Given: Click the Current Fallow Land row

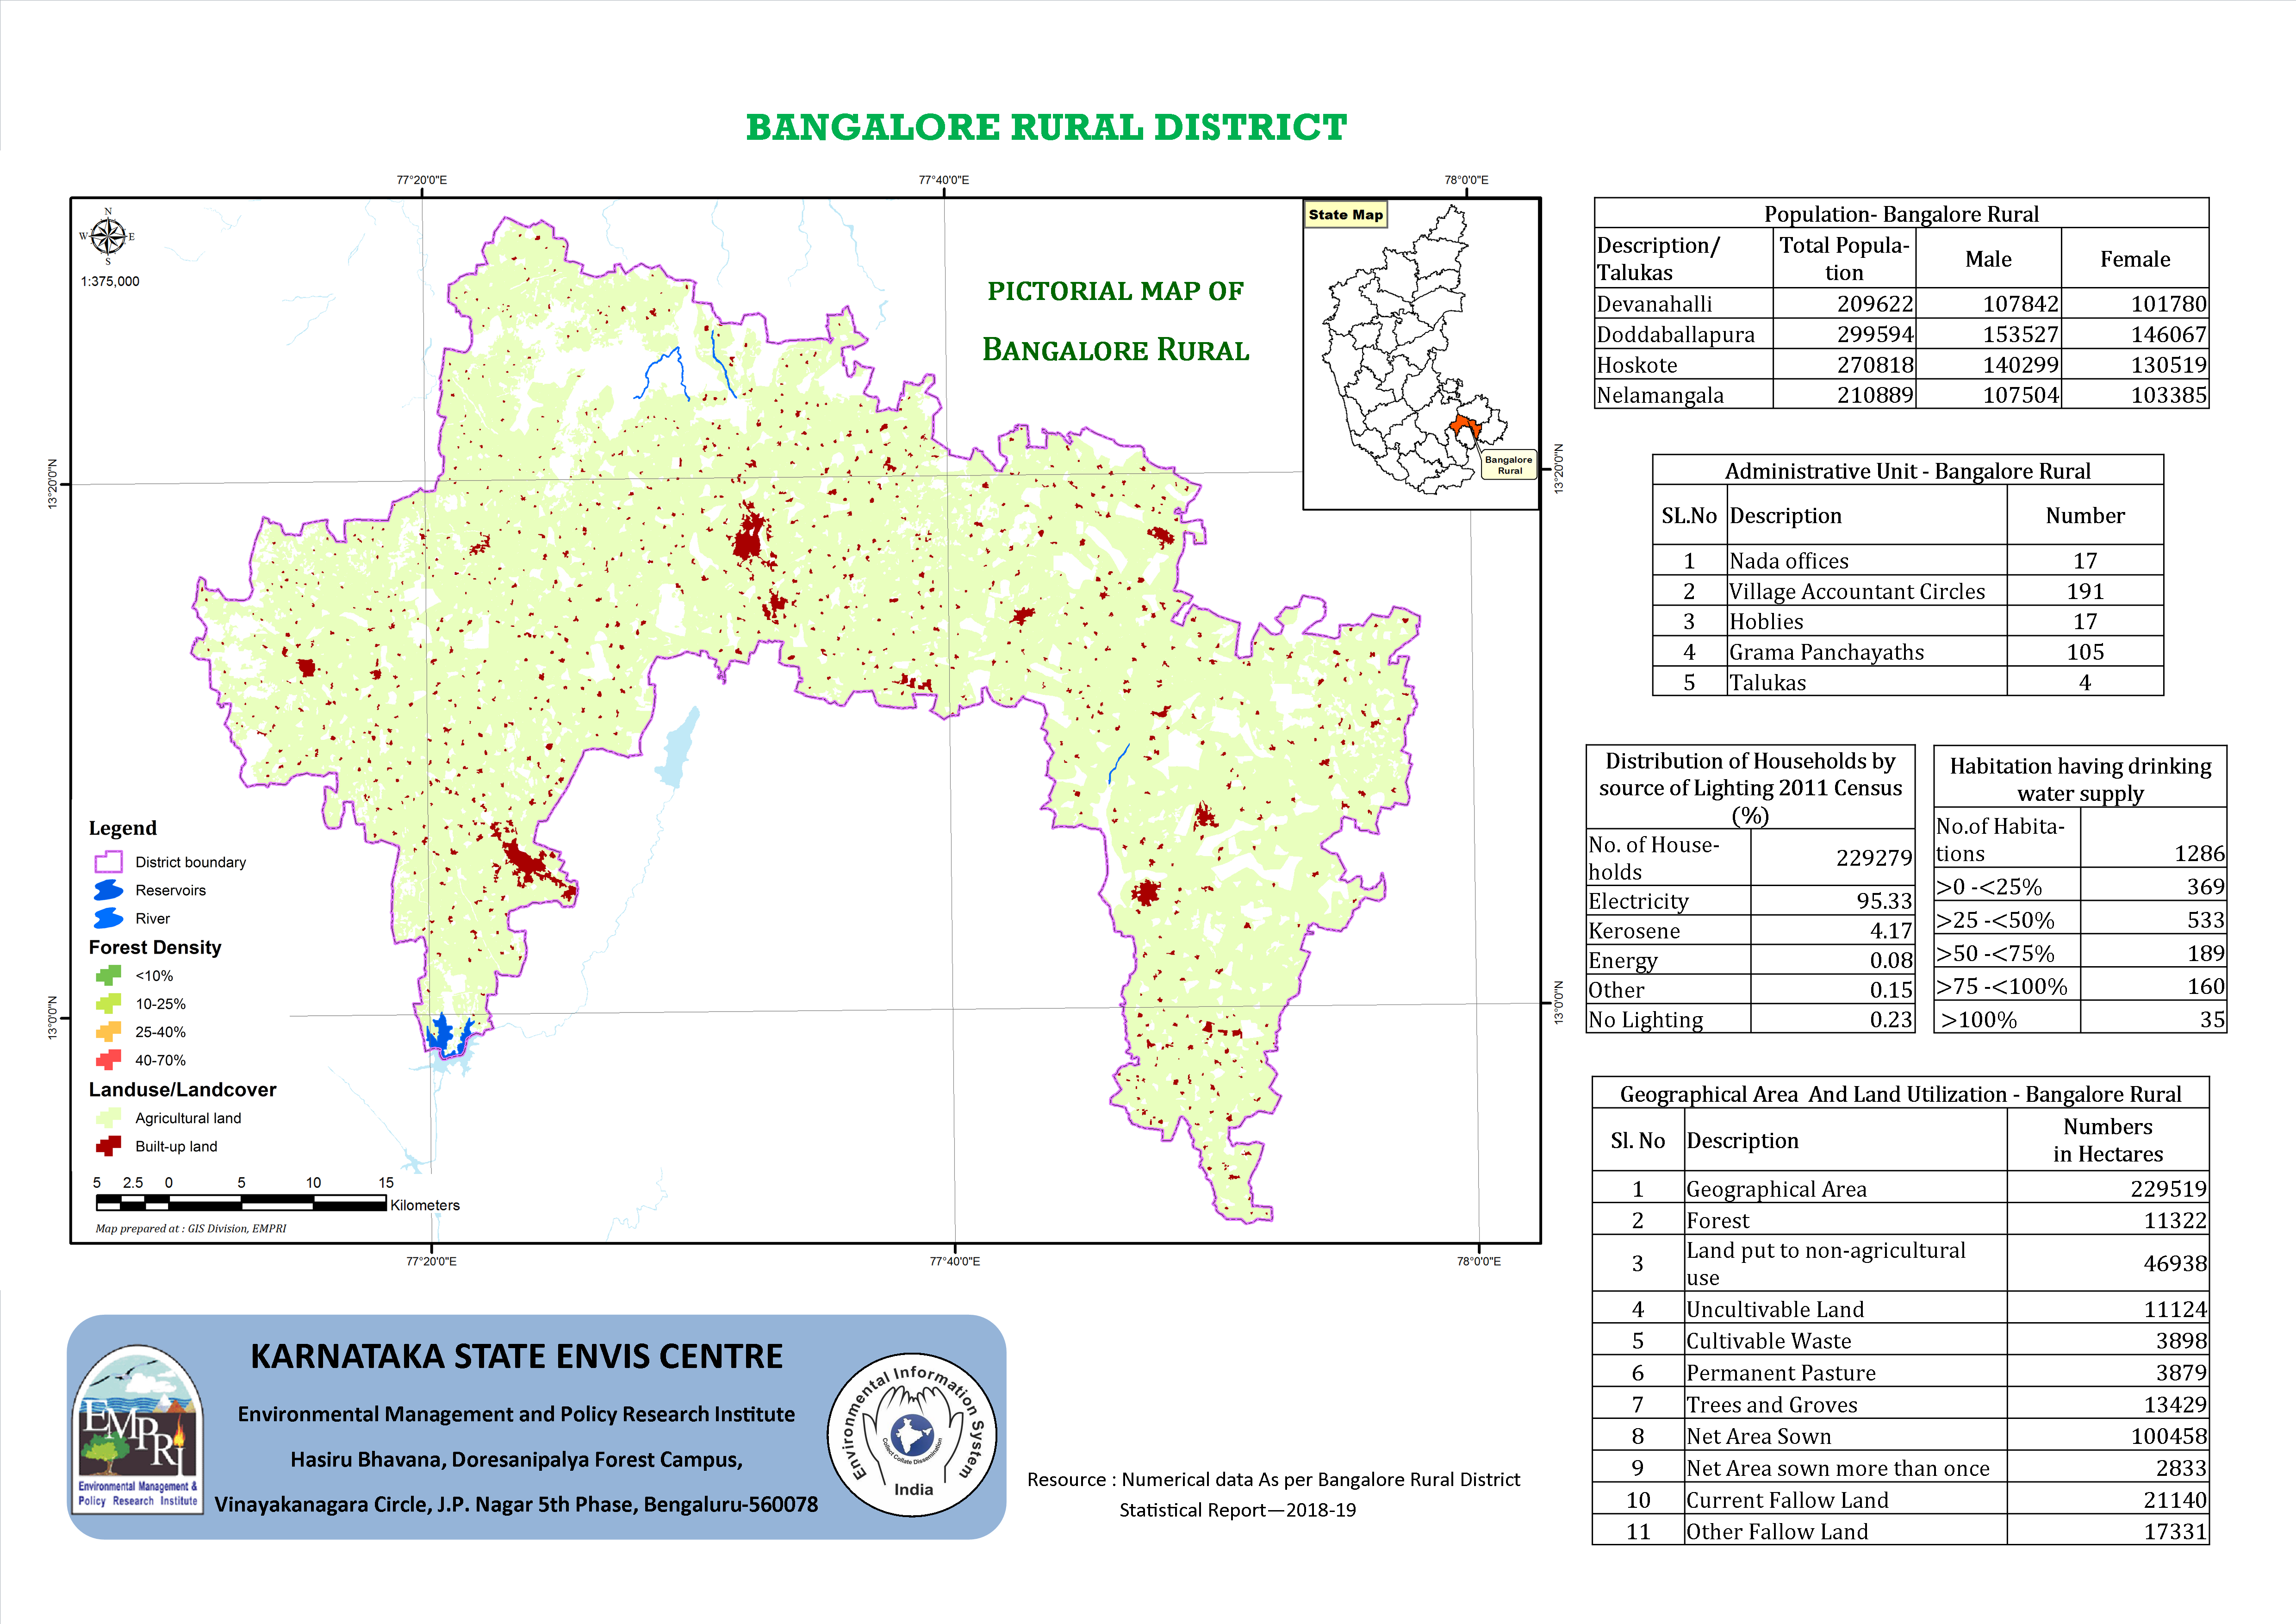Looking at the screenshot, I should (1900, 1499).
